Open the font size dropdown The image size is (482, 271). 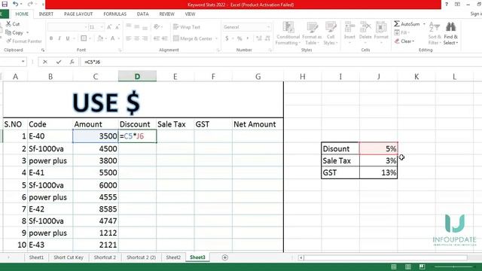(102, 27)
